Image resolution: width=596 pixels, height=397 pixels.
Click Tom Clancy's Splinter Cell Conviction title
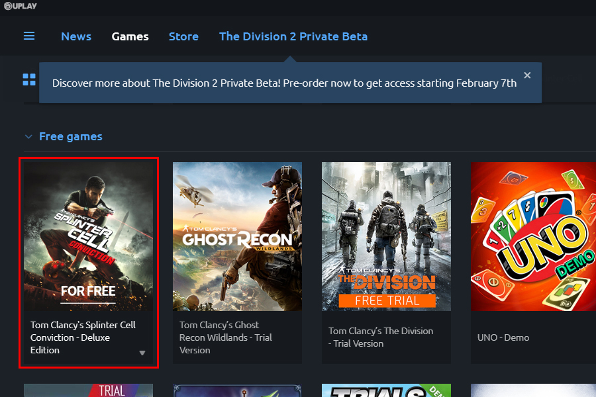(x=83, y=337)
